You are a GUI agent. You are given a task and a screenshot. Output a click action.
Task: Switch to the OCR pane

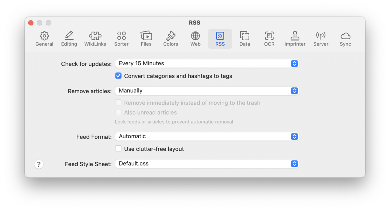[x=269, y=39]
